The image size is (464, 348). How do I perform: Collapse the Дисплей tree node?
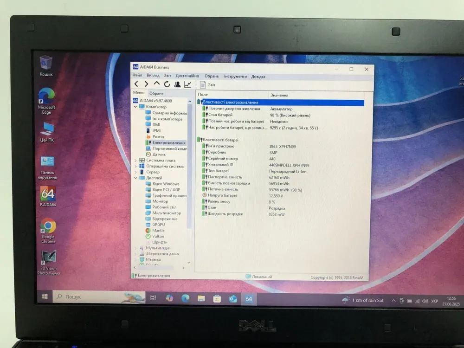click(135, 178)
